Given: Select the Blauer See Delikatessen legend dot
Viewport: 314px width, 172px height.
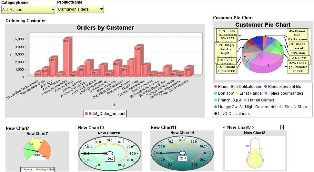Looking at the screenshot, I should [x=216, y=87].
